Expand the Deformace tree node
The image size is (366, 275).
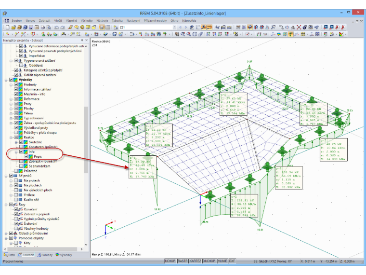tap(11, 99)
